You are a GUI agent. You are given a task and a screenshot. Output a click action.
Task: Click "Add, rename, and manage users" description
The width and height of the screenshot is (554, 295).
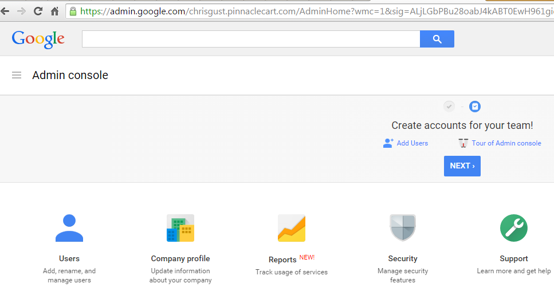[69, 276]
